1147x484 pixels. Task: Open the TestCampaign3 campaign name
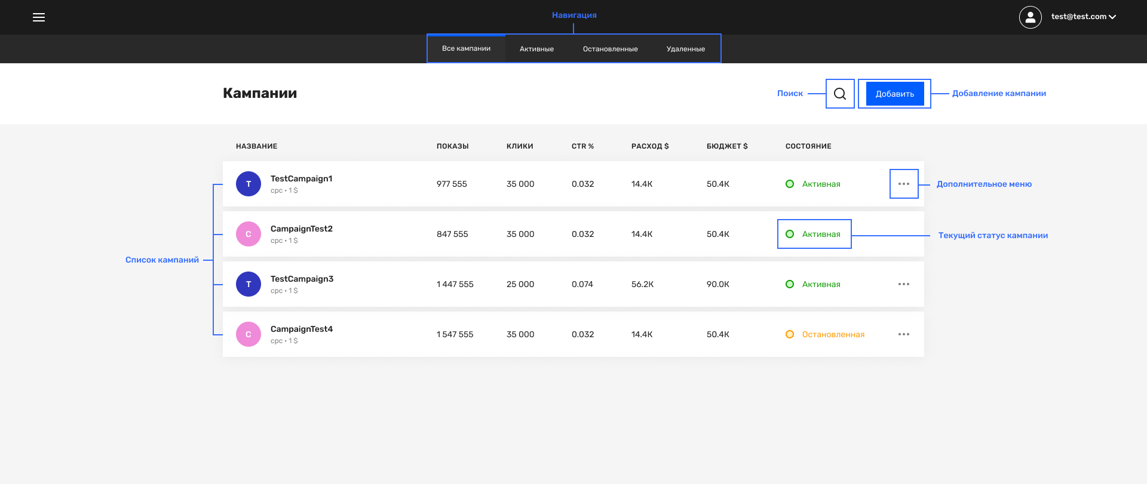point(302,279)
